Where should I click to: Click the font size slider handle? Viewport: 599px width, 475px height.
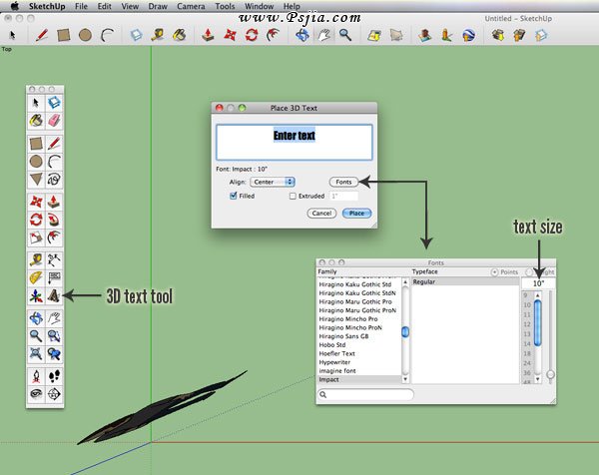550,375
